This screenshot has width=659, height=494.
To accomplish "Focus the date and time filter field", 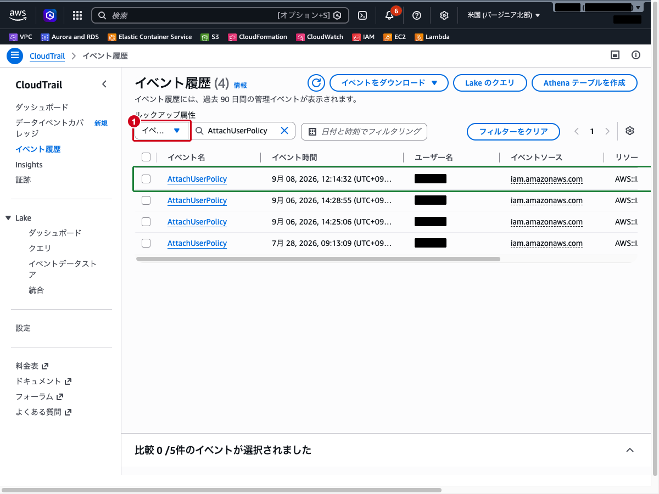I will 364,131.
